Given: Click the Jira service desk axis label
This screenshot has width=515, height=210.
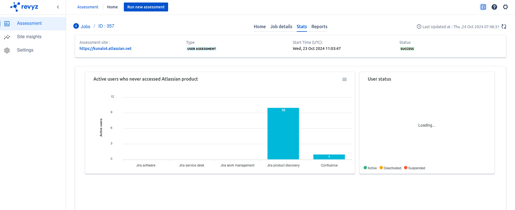Looking at the screenshot, I should [x=192, y=165].
